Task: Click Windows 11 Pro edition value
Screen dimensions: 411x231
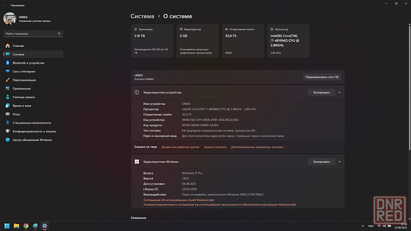Action: tap(192, 173)
